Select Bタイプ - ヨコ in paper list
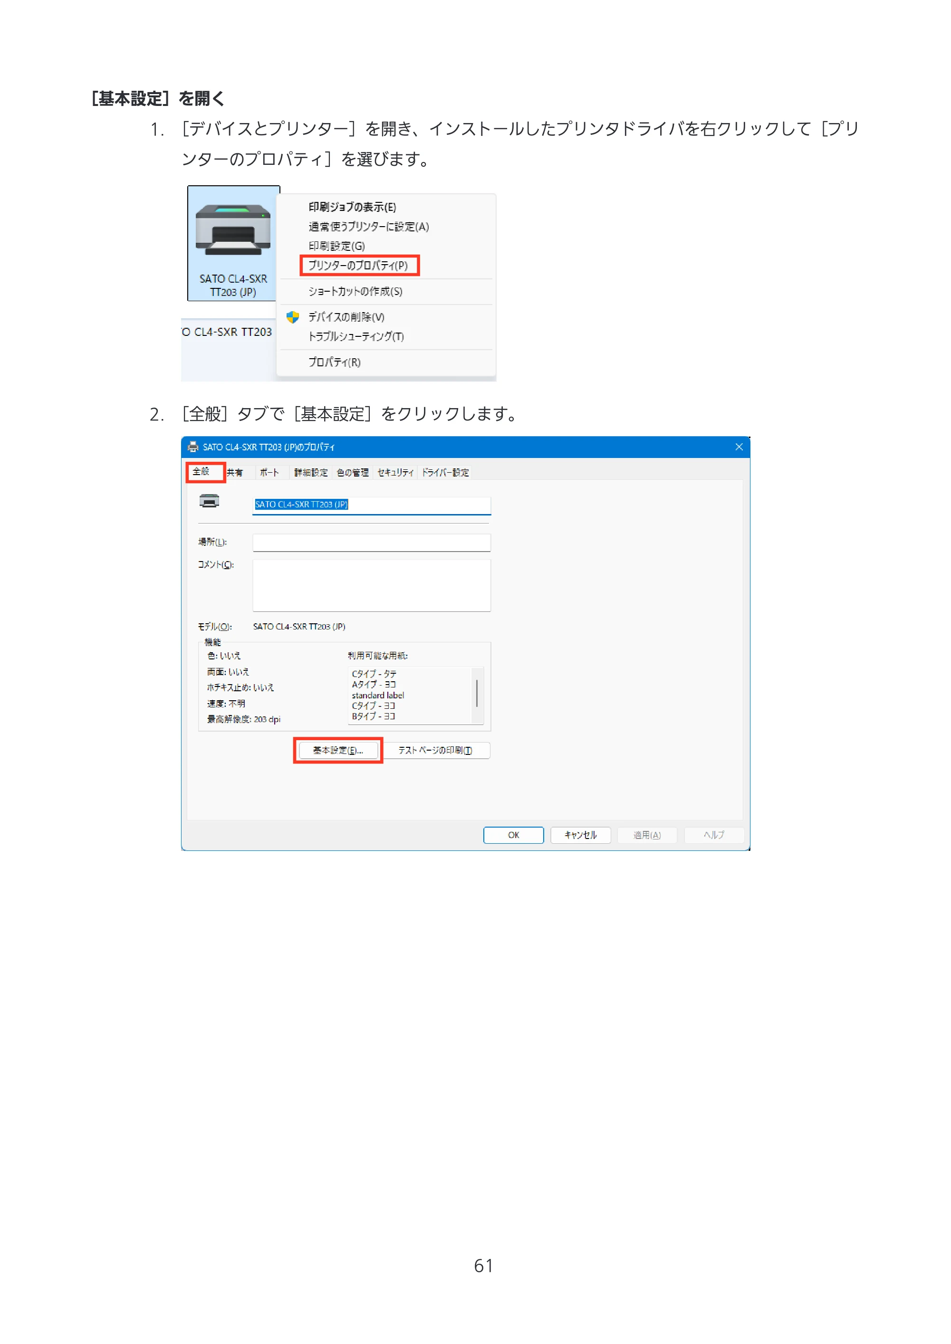Screen dimensions: 951x1344 pos(374,716)
